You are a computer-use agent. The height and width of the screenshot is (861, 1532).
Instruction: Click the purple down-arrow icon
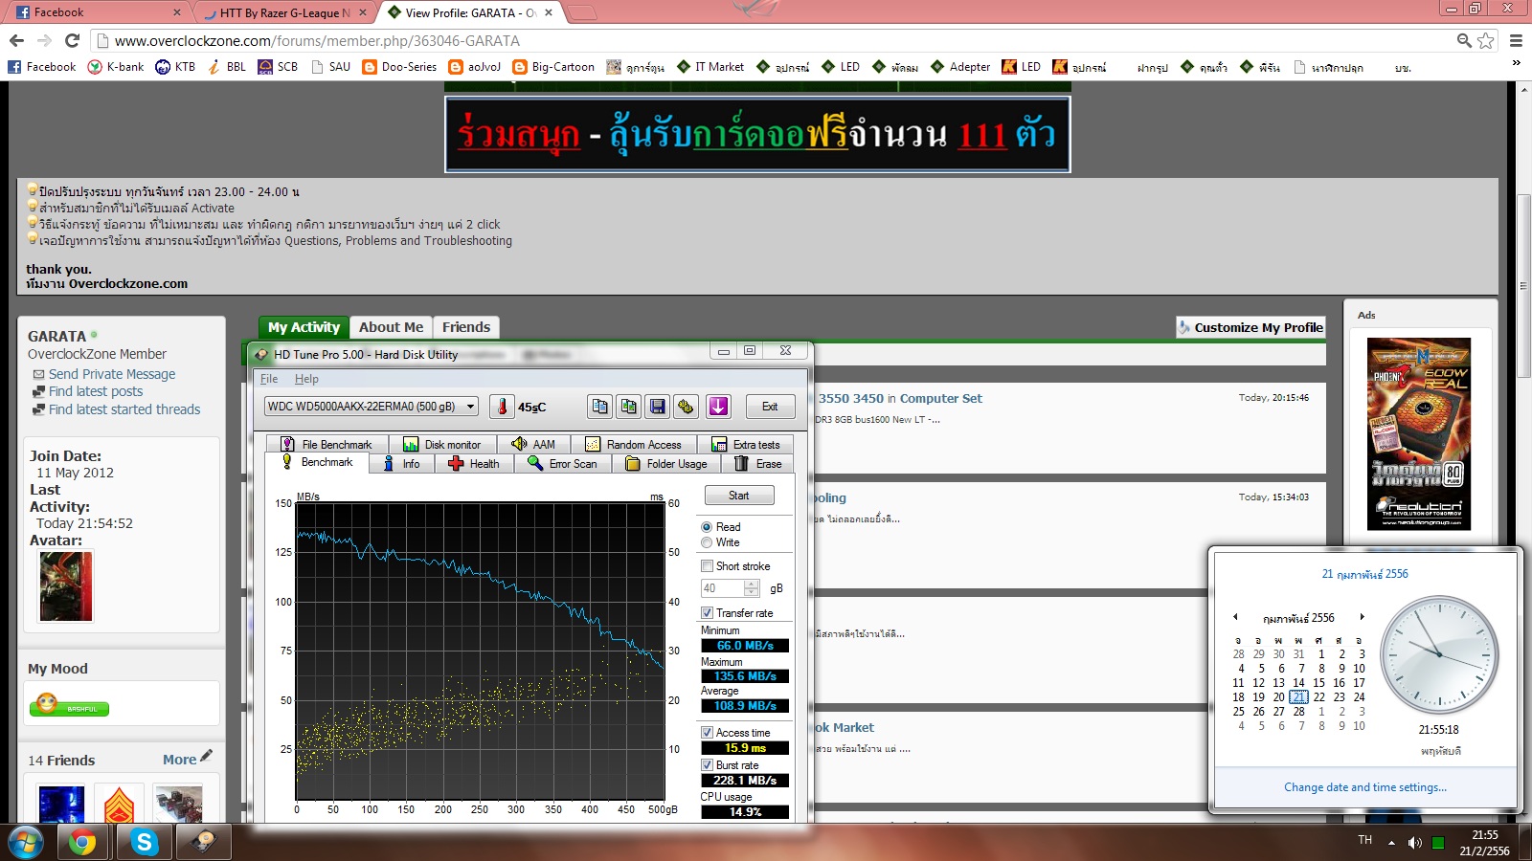[x=718, y=407]
